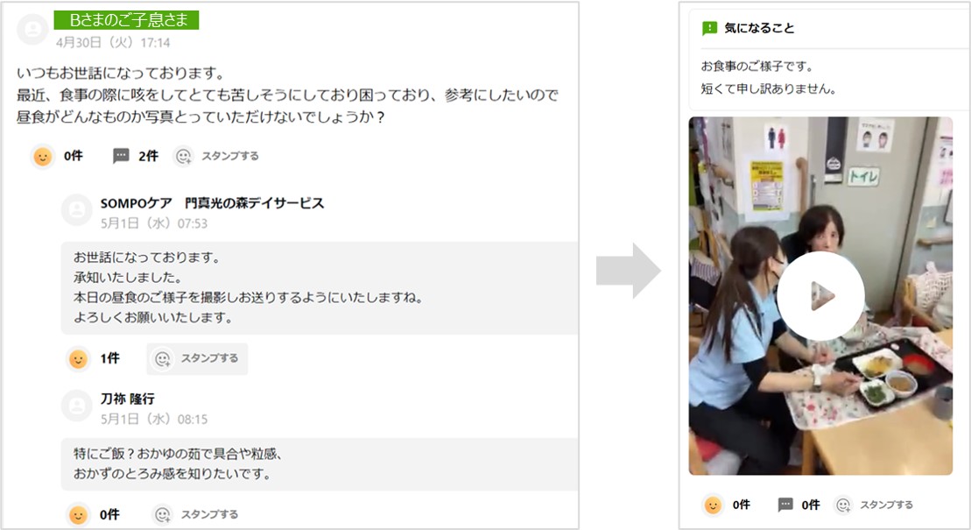Viewport: 971px width, 530px height.
Task: Open the Bさまのご子息さま name label
Action: (126, 20)
